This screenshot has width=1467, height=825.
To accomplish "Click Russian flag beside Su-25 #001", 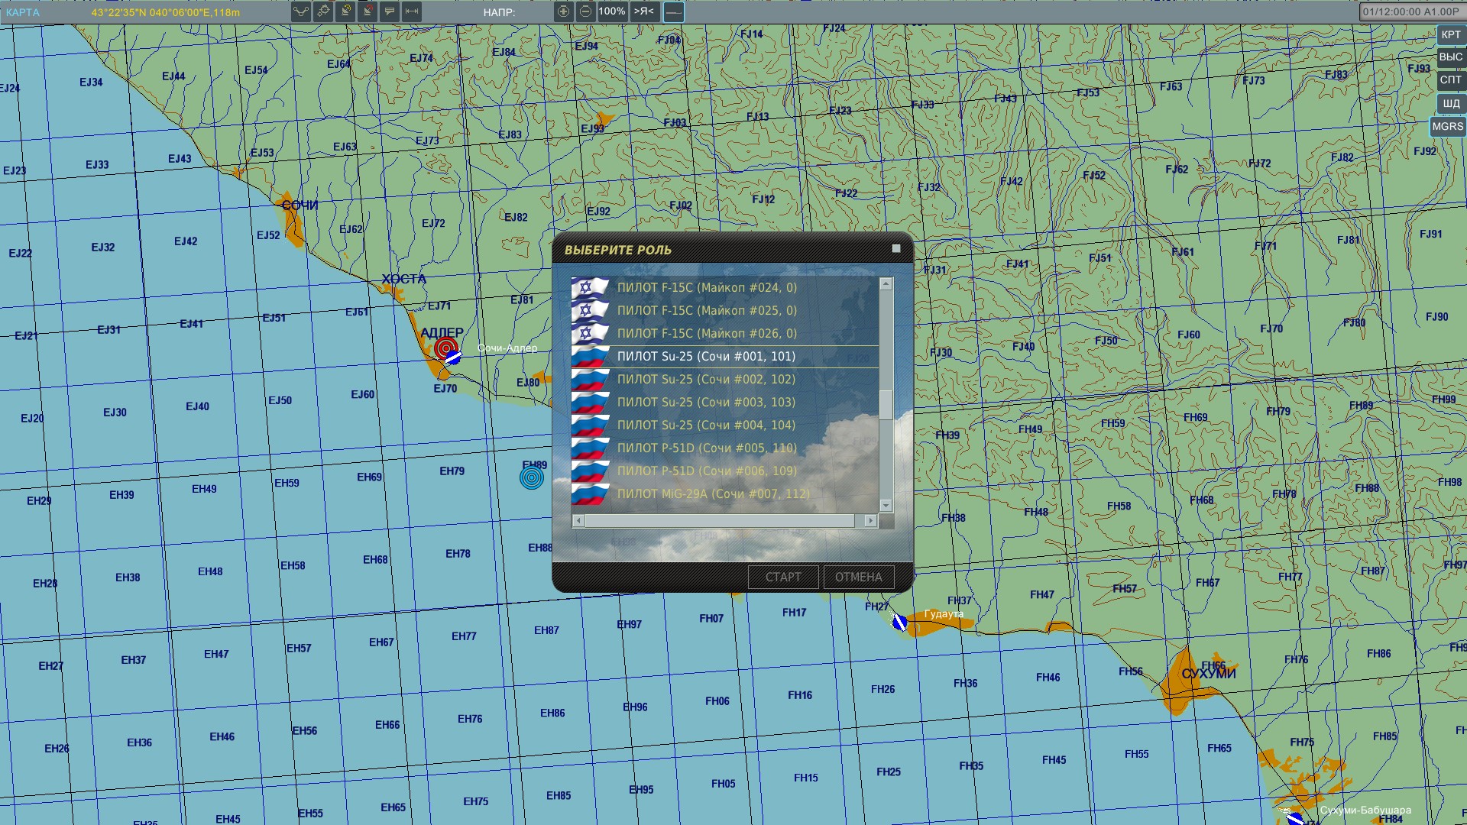I will 590,356.
